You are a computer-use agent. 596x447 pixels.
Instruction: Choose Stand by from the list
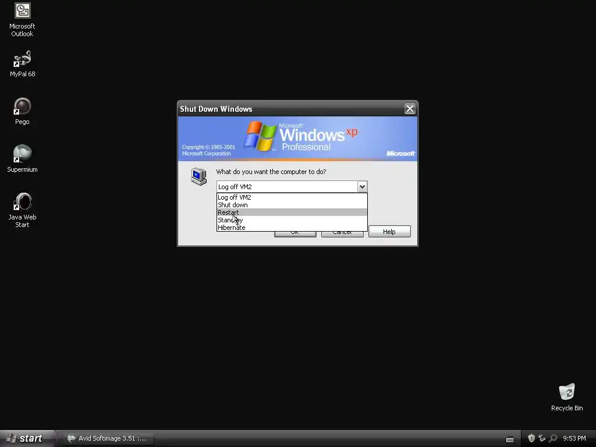[292, 220]
